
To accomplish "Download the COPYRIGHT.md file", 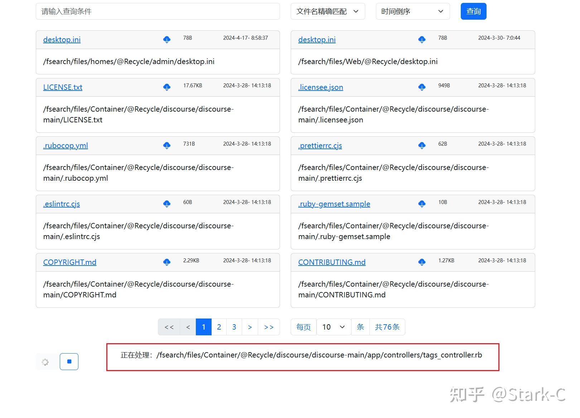I will (167, 262).
